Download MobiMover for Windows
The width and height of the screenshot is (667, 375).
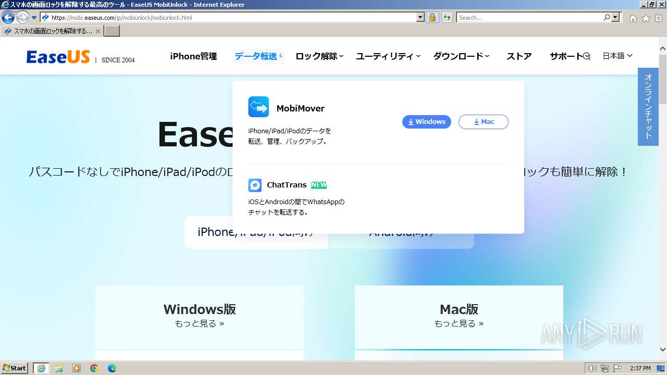427,122
